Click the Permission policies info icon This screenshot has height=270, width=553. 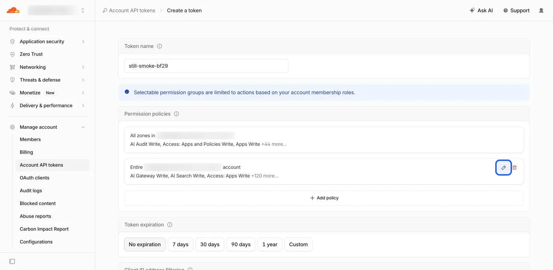point(177,114)
